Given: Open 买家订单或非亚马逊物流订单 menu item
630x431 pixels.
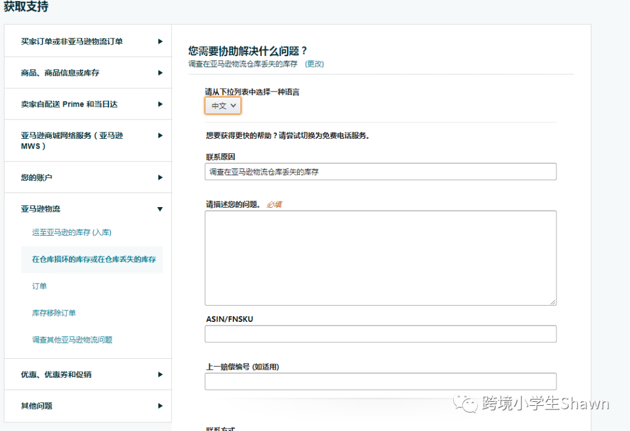Looking at the screenshot, I should coord(72,41).
